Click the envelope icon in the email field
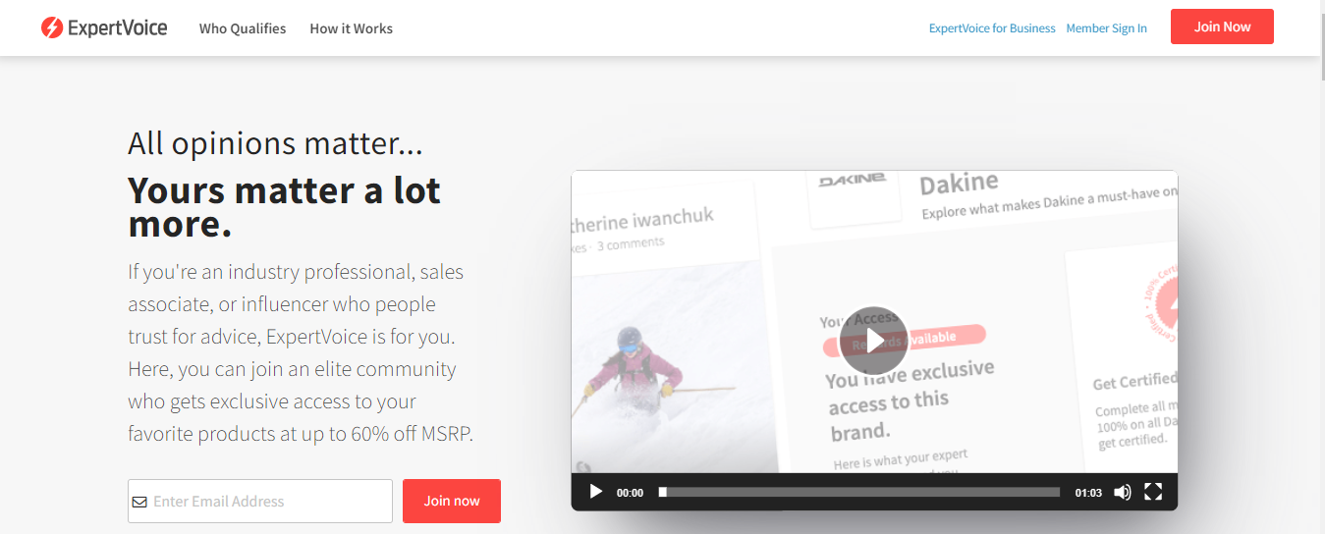1325x534 pixels. [139, 502]
